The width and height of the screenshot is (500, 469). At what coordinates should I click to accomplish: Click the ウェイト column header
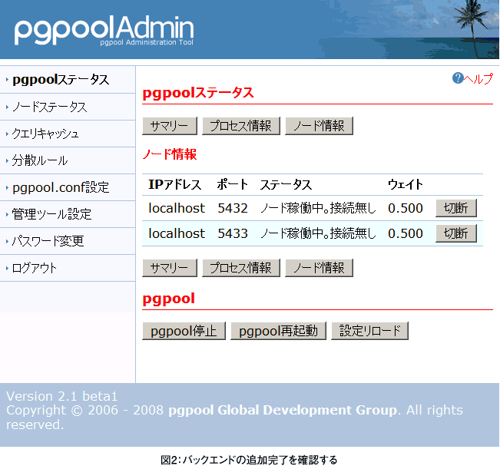(x=406, y=184)
